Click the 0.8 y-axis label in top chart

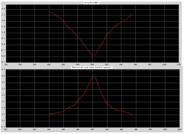pos(4,21)
